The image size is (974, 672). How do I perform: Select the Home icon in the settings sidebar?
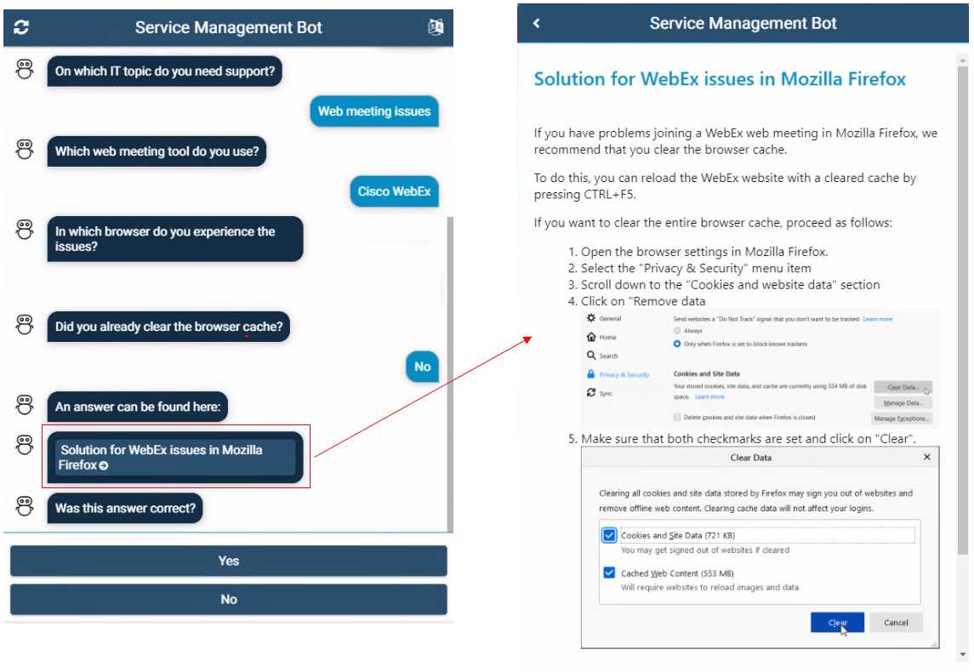(x=593, y=338)
